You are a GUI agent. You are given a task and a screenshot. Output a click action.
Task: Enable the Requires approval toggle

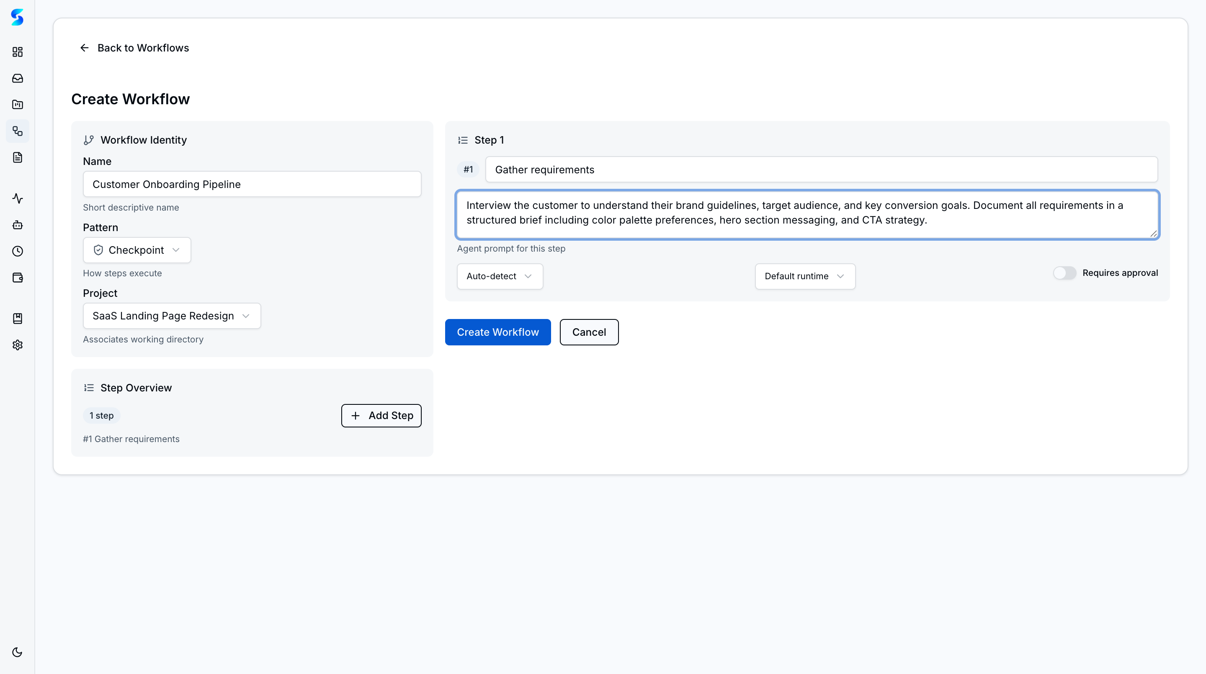(1064, 273)
